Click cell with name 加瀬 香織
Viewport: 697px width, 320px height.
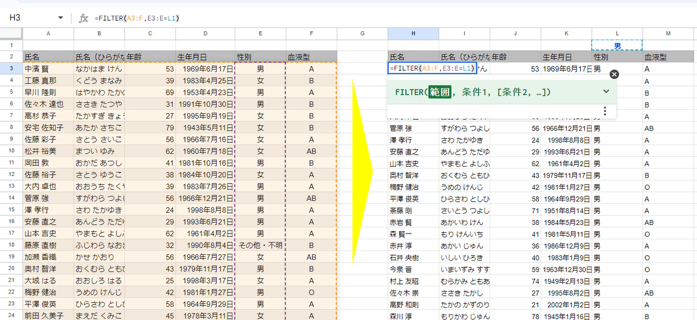pos(48,257)
